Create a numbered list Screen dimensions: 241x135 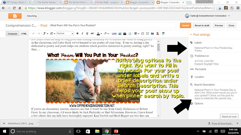(143, 33)
